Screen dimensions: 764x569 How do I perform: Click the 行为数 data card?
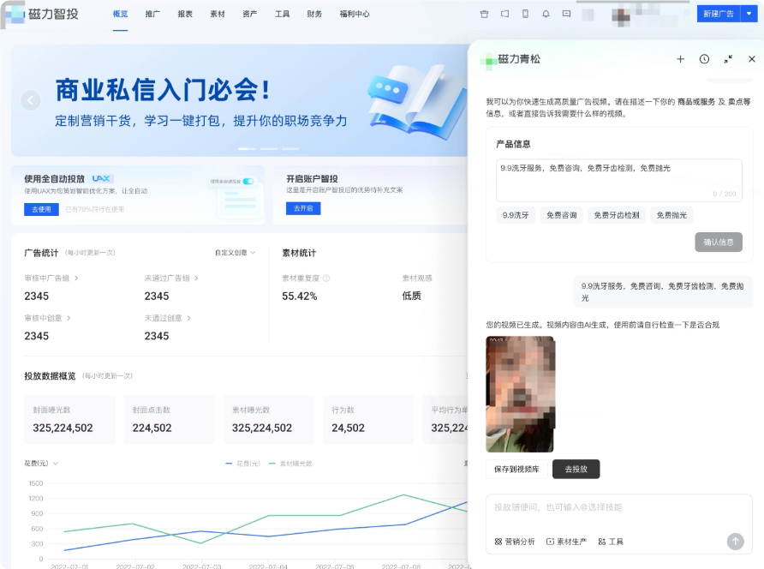368,419
